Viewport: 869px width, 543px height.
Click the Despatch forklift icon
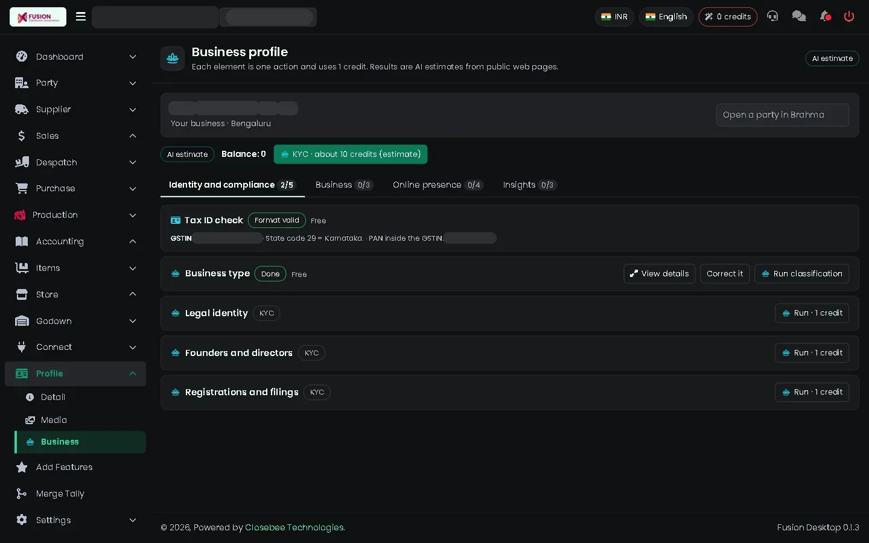click(x=22, y=162)
